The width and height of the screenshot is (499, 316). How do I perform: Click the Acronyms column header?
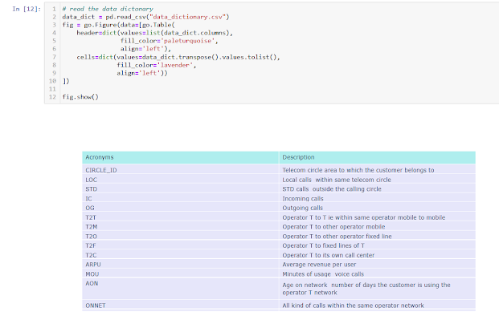point(181,157)
